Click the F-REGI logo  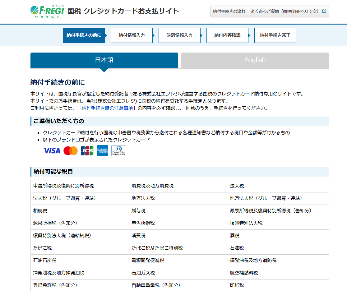point(47,12)
